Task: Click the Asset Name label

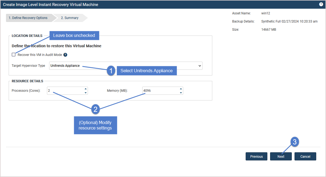Action: tap(241, 13)
